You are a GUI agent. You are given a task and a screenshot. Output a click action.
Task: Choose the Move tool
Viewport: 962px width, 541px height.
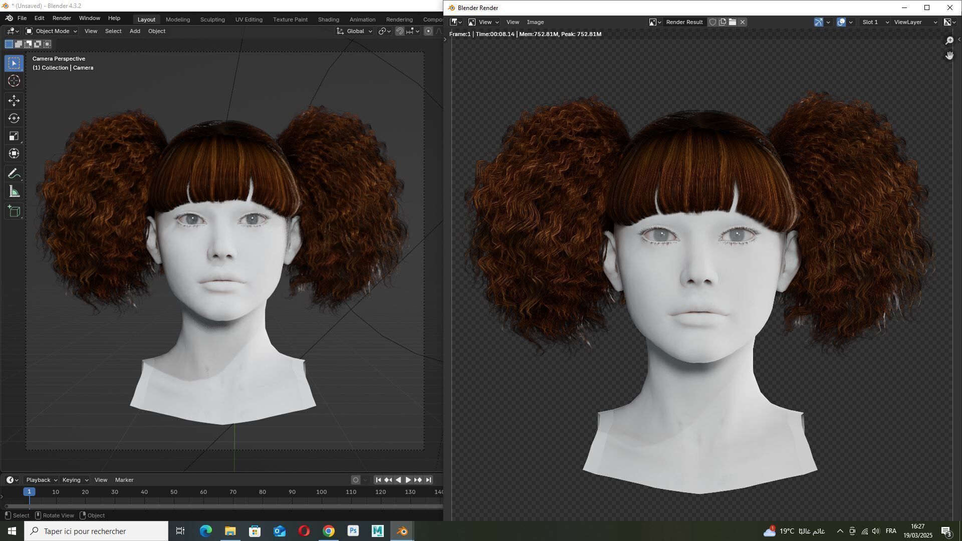(14, 101)
